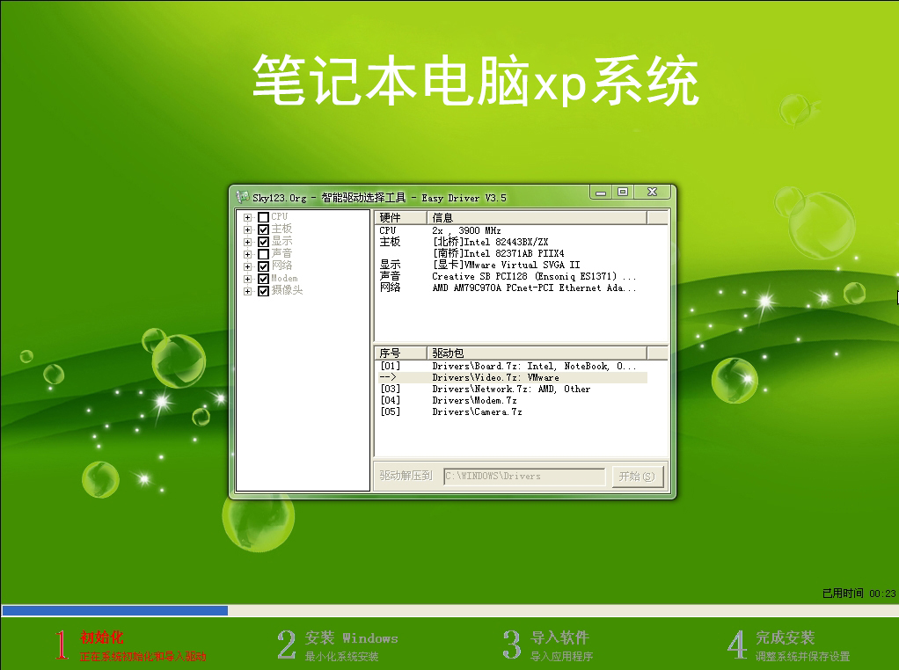Click step 3 导入软件 label

(x=560, y=637)
